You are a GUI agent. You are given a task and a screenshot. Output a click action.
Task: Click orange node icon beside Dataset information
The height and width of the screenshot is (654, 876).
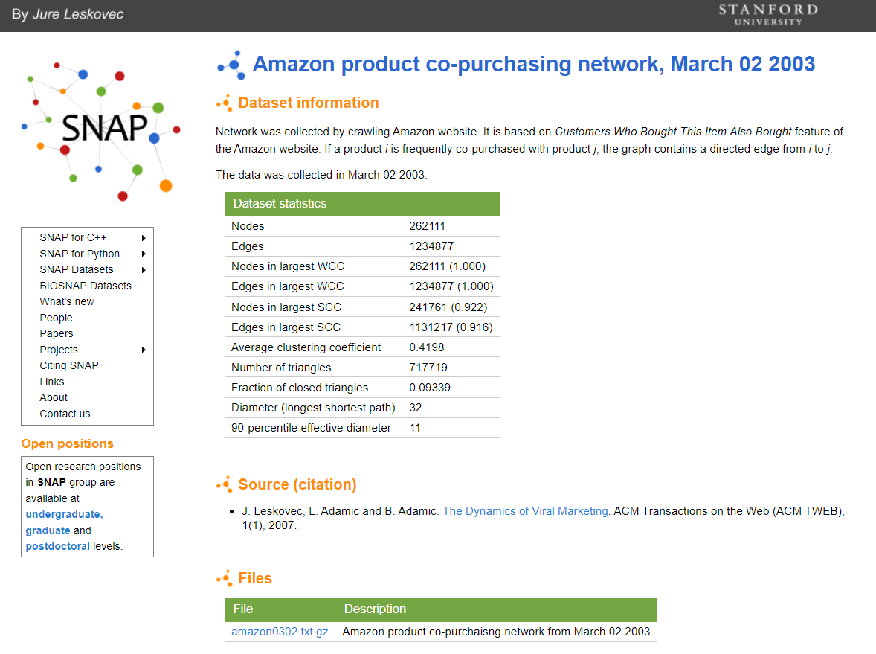(x=224, y=103)
